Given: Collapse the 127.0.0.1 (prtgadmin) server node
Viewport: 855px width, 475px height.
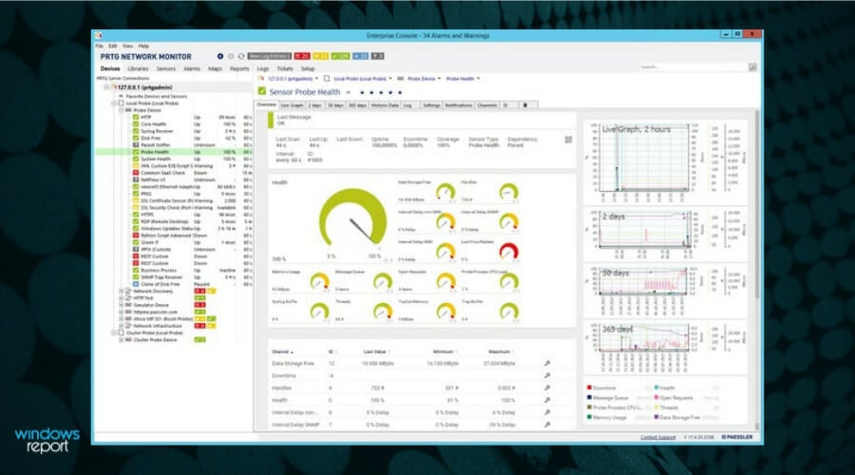Looking at the screenshot, I should coord(106,87).
